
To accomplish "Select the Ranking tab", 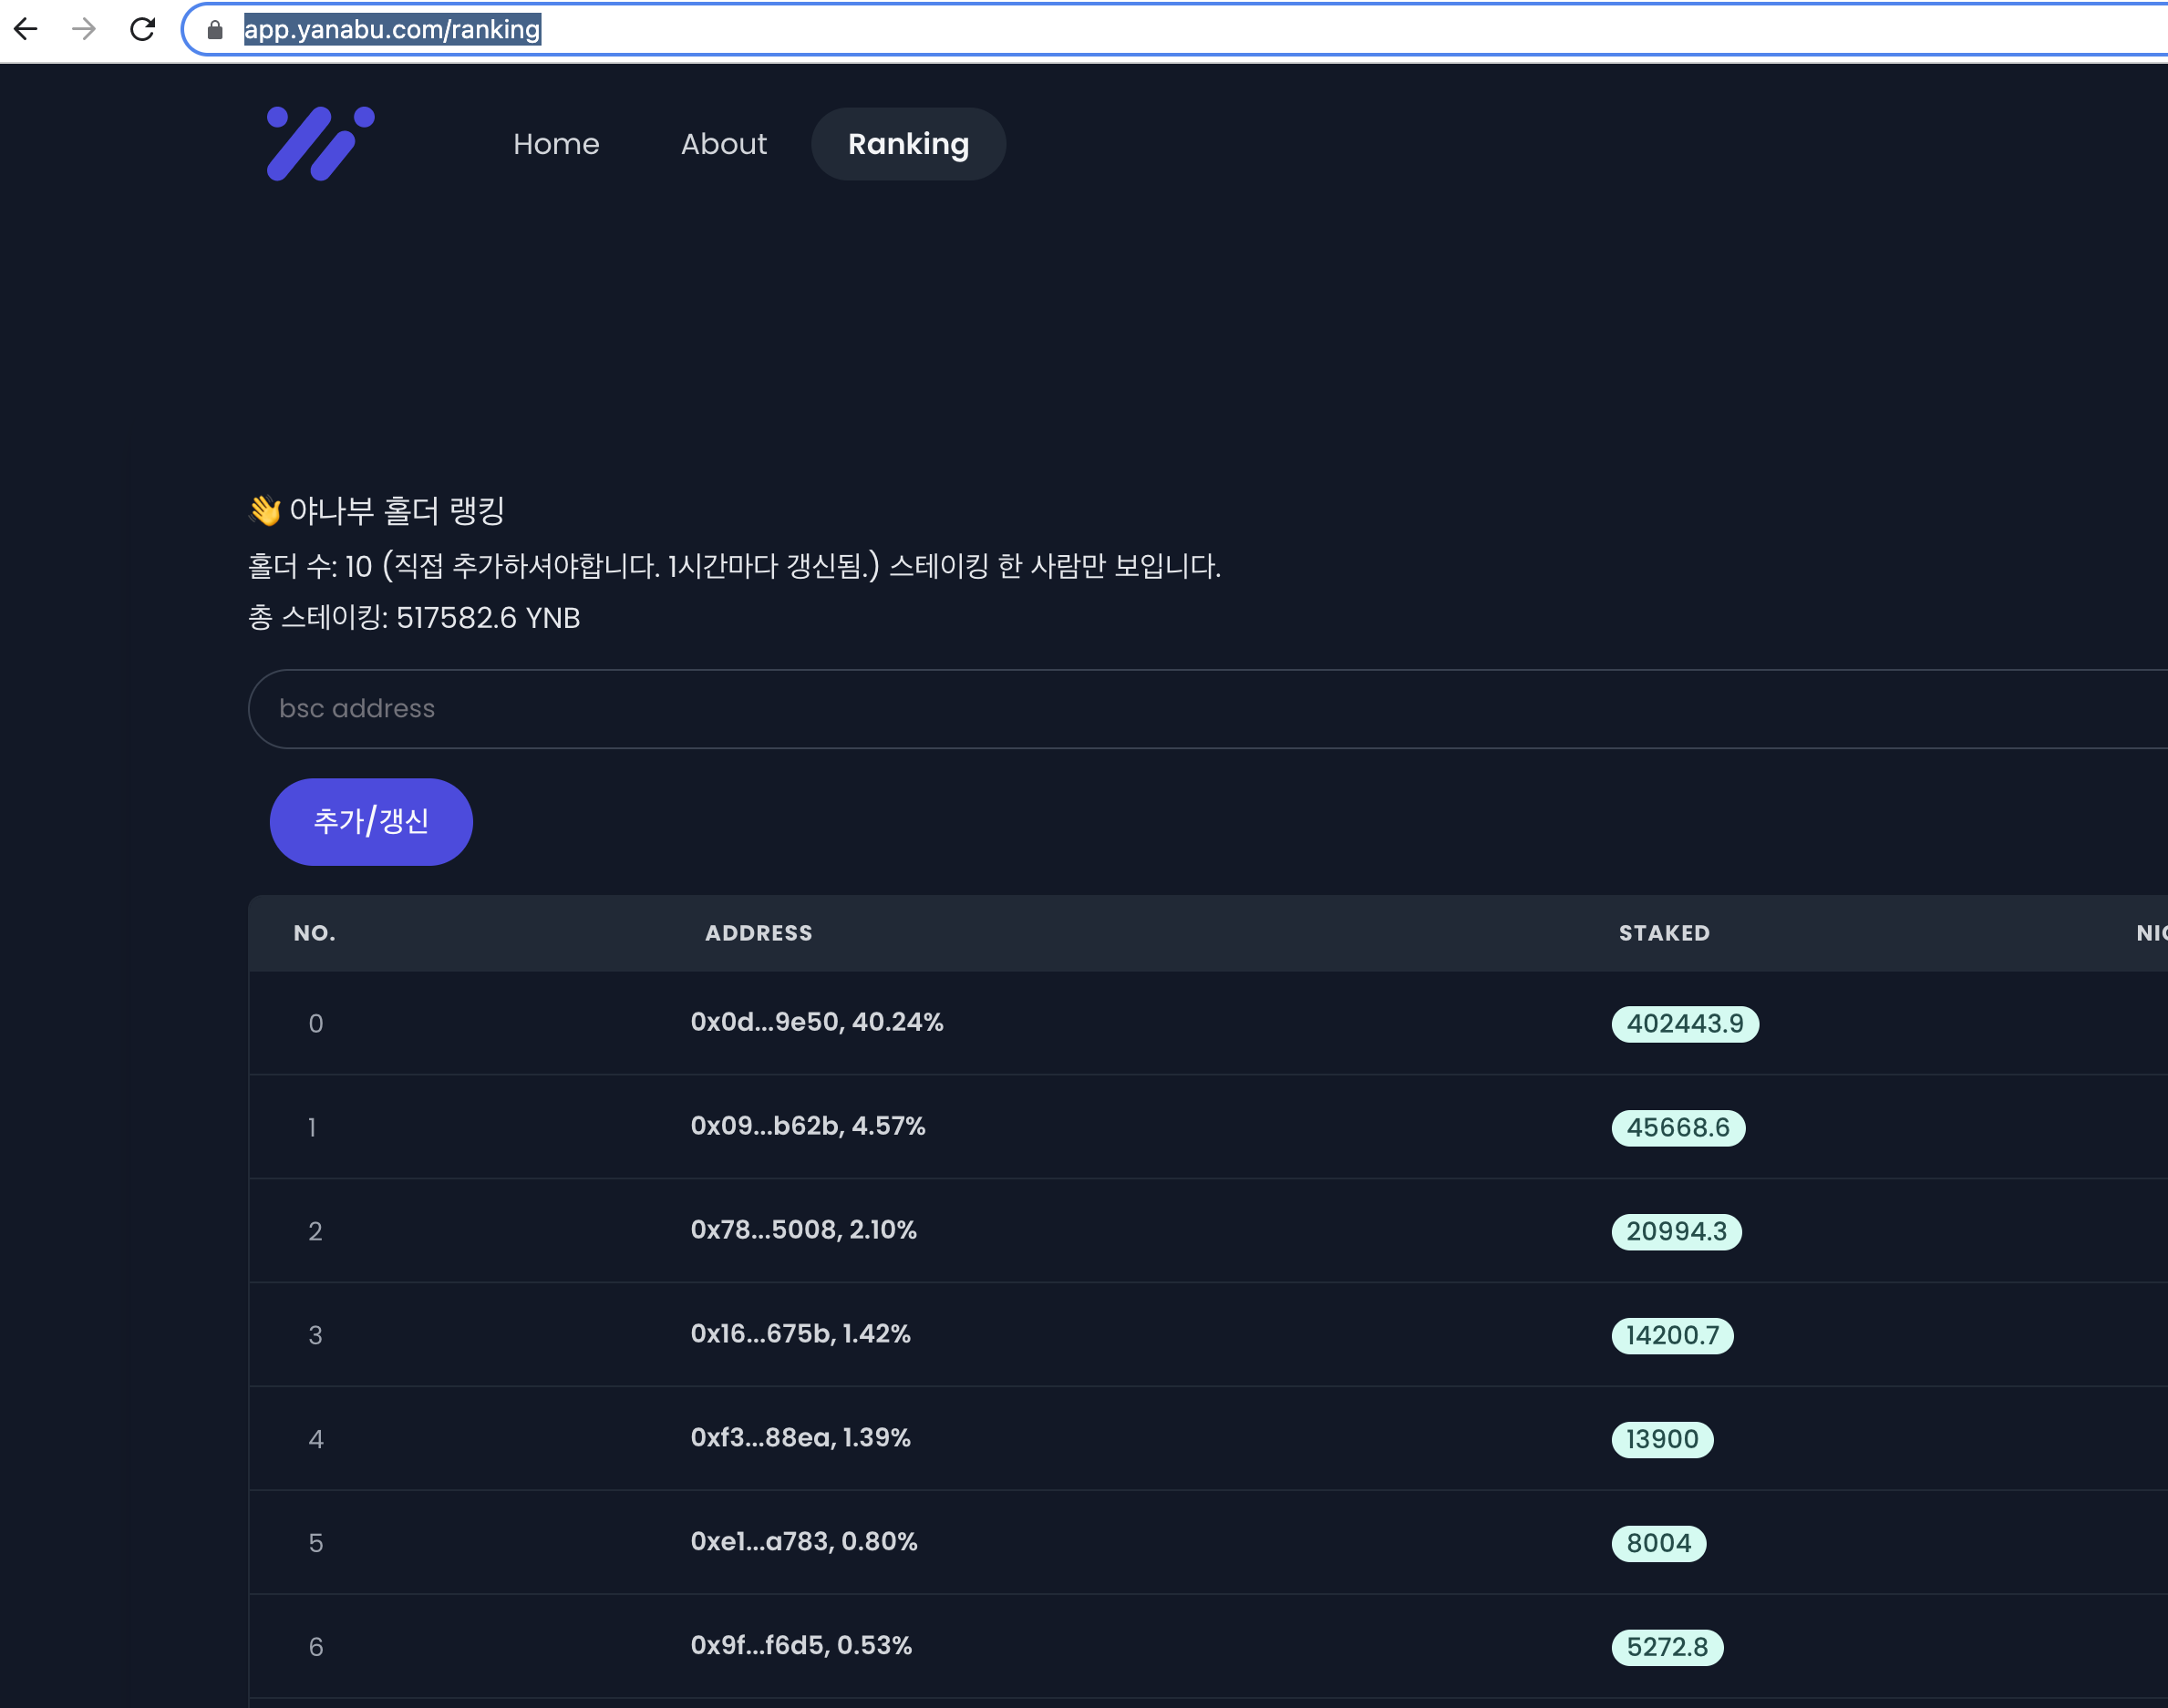I will (907, 144).
